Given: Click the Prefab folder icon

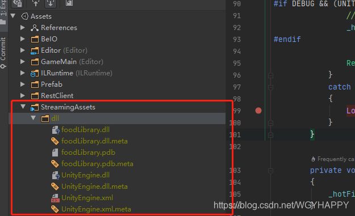Looking at the screenshot, I should [x=35, y=84].
